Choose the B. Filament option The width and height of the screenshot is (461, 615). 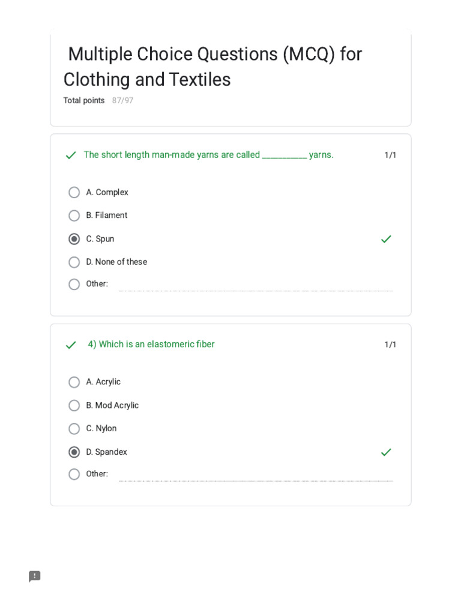point(74,216)
